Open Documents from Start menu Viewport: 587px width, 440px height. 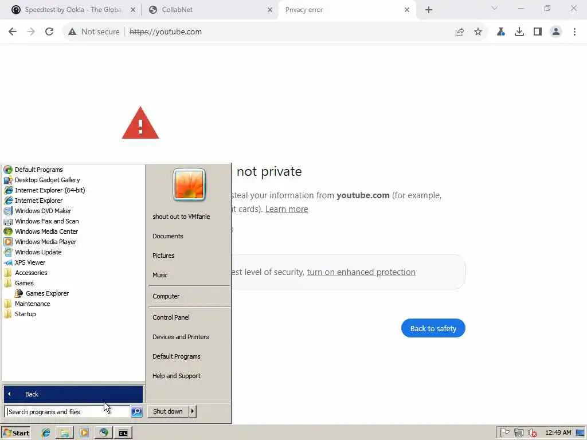pos(168,236)
